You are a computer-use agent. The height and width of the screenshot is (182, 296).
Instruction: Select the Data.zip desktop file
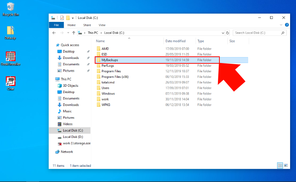[10, 33]
